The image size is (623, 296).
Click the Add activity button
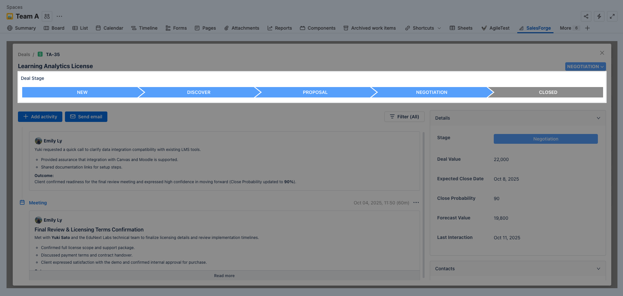pyautogui.click(x=40, y=117)
